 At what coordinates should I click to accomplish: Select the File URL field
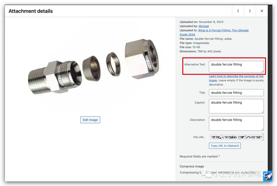tap(236, 137)
